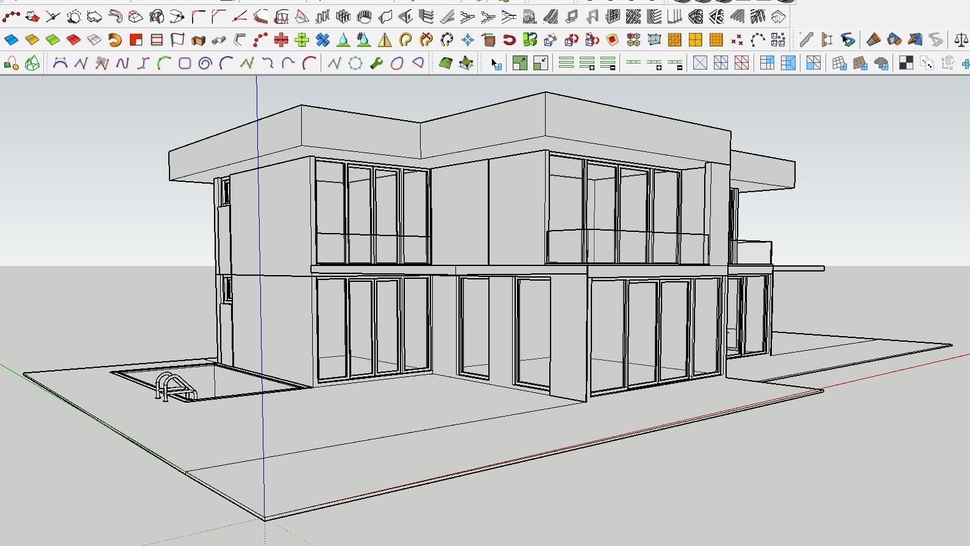Click the orange diagonal grid icon
970x546 pixels.
pyautogui.click(x=674, y=40)
